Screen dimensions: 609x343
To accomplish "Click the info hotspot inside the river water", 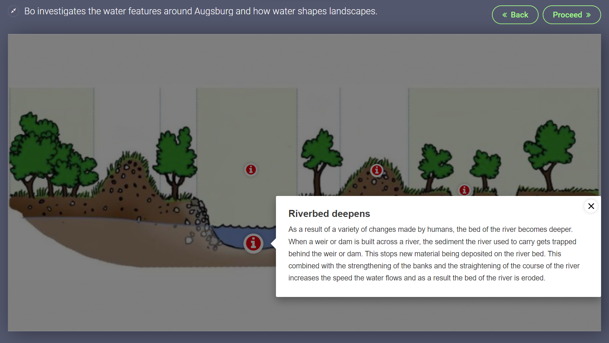I will click(253, 243).
